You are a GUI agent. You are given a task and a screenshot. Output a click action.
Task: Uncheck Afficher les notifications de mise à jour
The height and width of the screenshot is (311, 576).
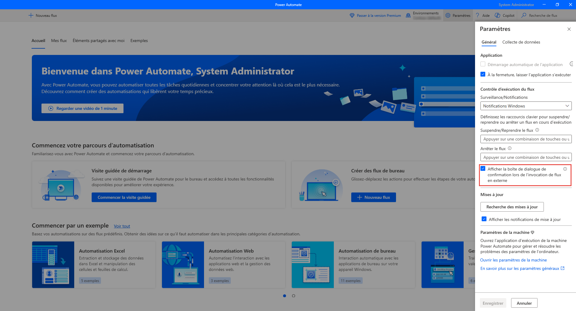484,219
